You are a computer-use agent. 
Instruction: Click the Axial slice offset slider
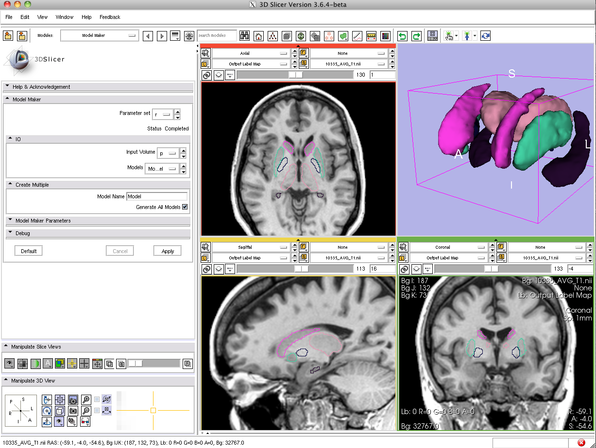pyautogui.click(x=294, y=75)
